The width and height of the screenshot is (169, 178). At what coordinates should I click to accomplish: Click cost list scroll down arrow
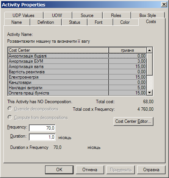[150, 93]
